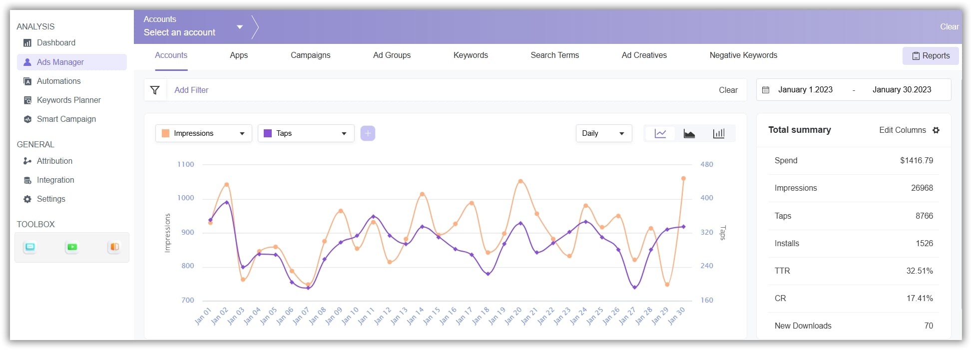Click the Add Filter field
This screenshot has height=350, width=972.
tap(191, 90)
